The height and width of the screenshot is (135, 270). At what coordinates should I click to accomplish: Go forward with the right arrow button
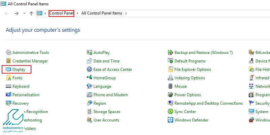coord(16,13)
